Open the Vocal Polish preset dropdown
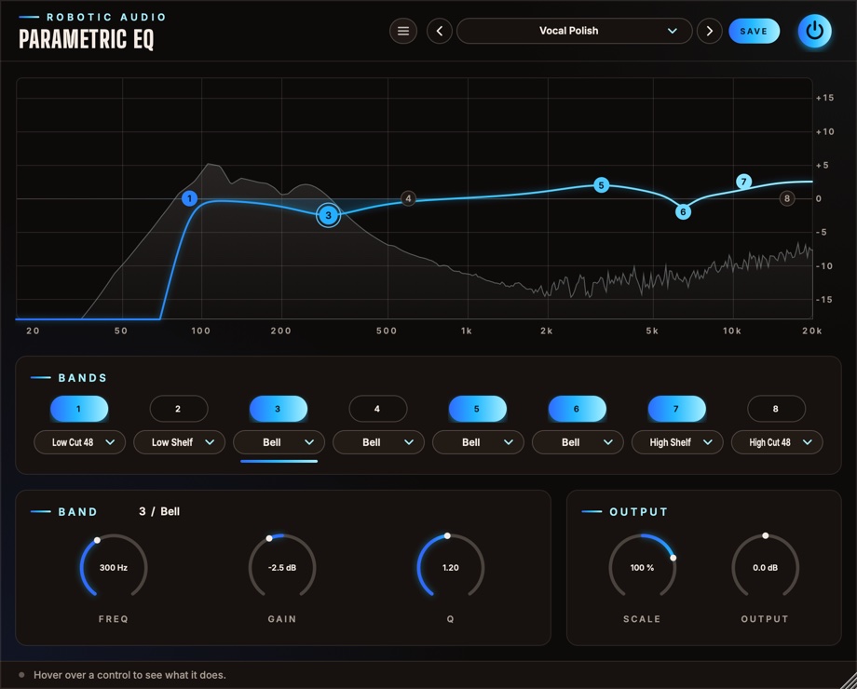 click(x=575, y=31)
